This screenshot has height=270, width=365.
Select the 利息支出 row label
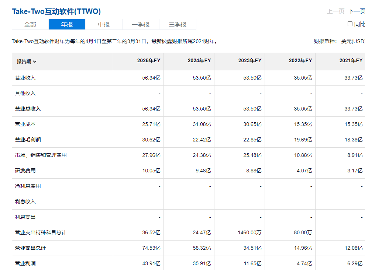25,217
